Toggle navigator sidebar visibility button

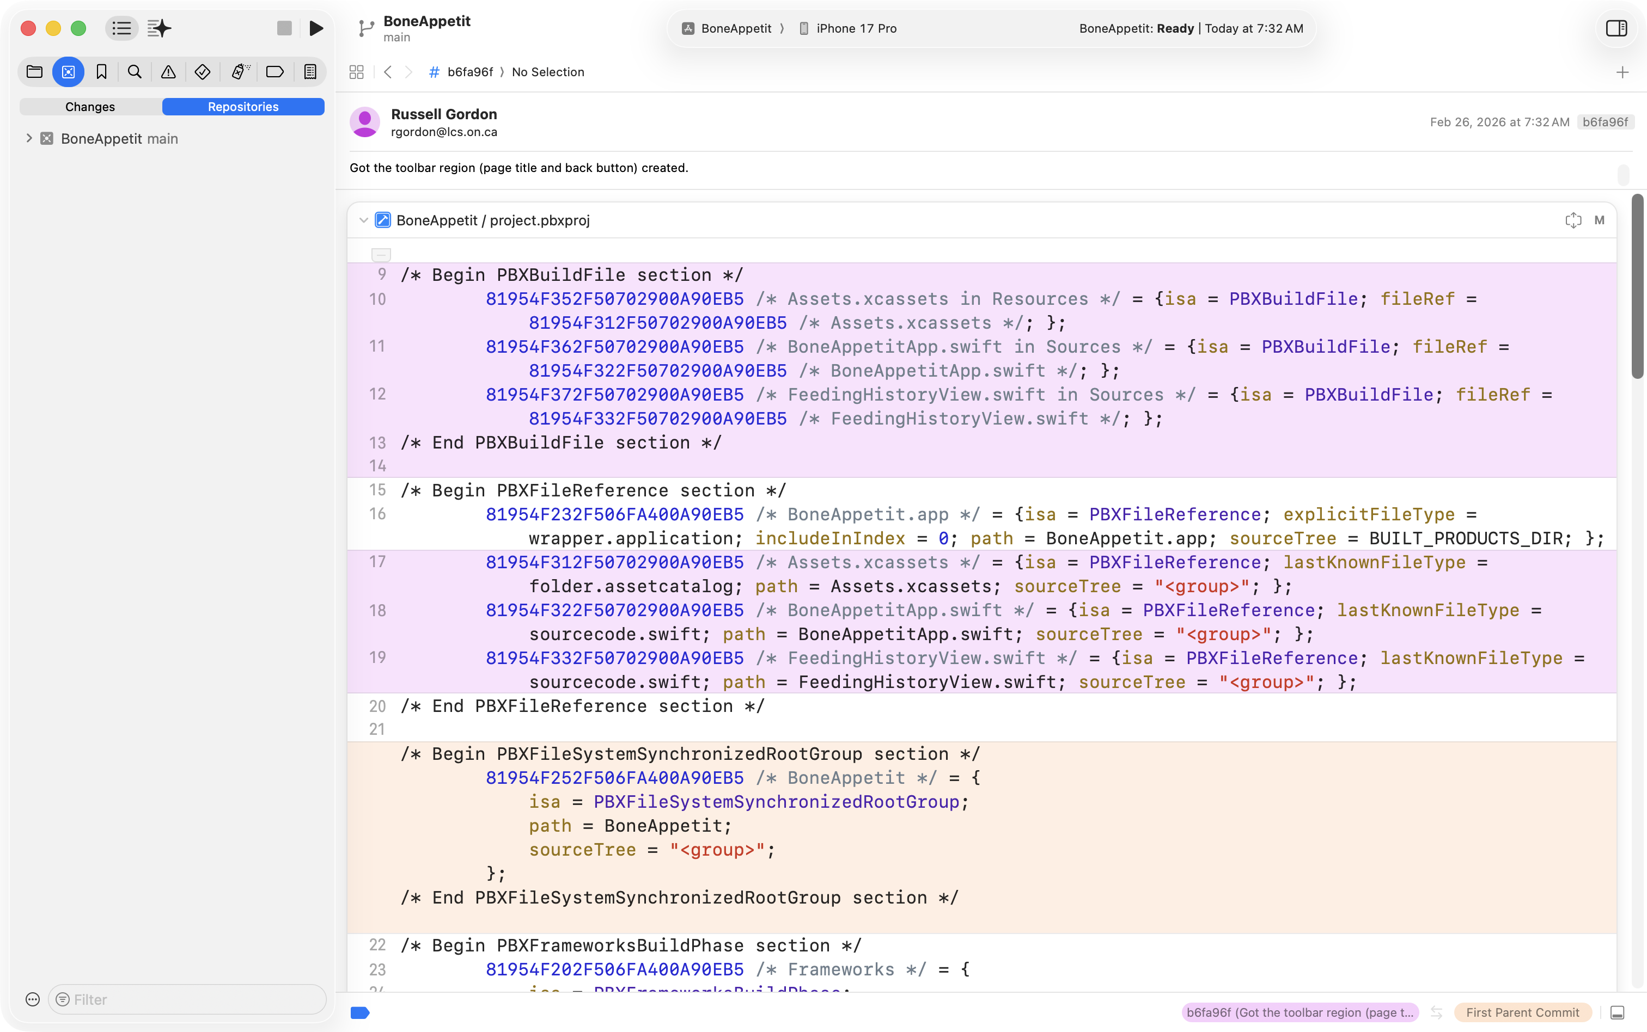(121, 28)
